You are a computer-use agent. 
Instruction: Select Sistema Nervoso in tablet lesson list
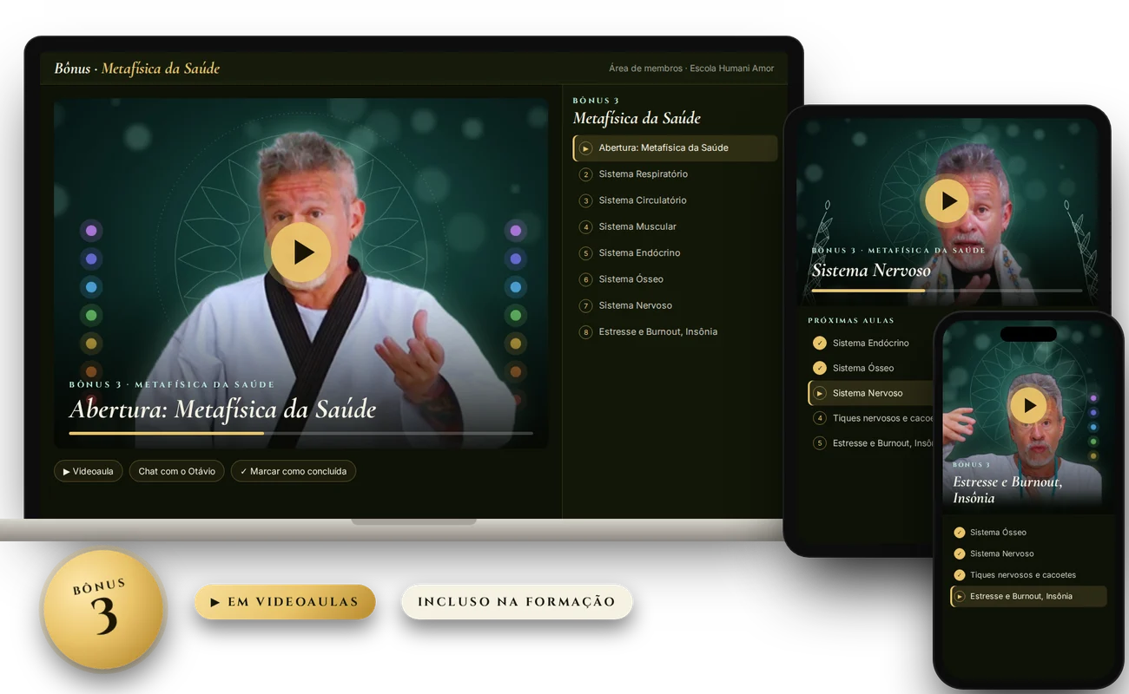[871, 393]
